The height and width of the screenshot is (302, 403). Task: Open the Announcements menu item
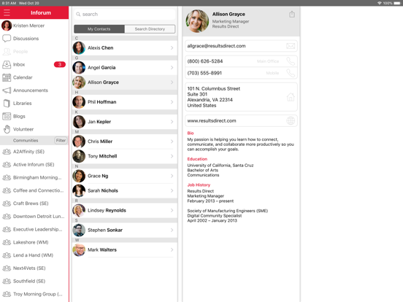(x=34, y=90)
